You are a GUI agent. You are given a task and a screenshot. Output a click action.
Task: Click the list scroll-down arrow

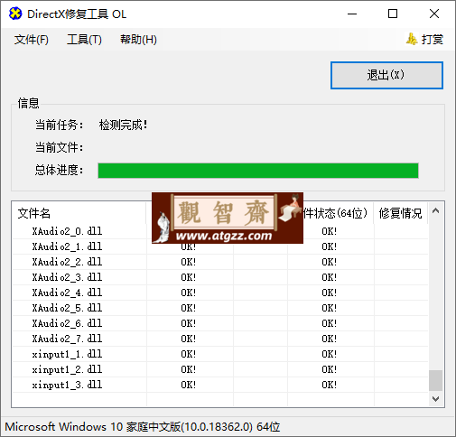pyautogui.click(x=435, y=399)
